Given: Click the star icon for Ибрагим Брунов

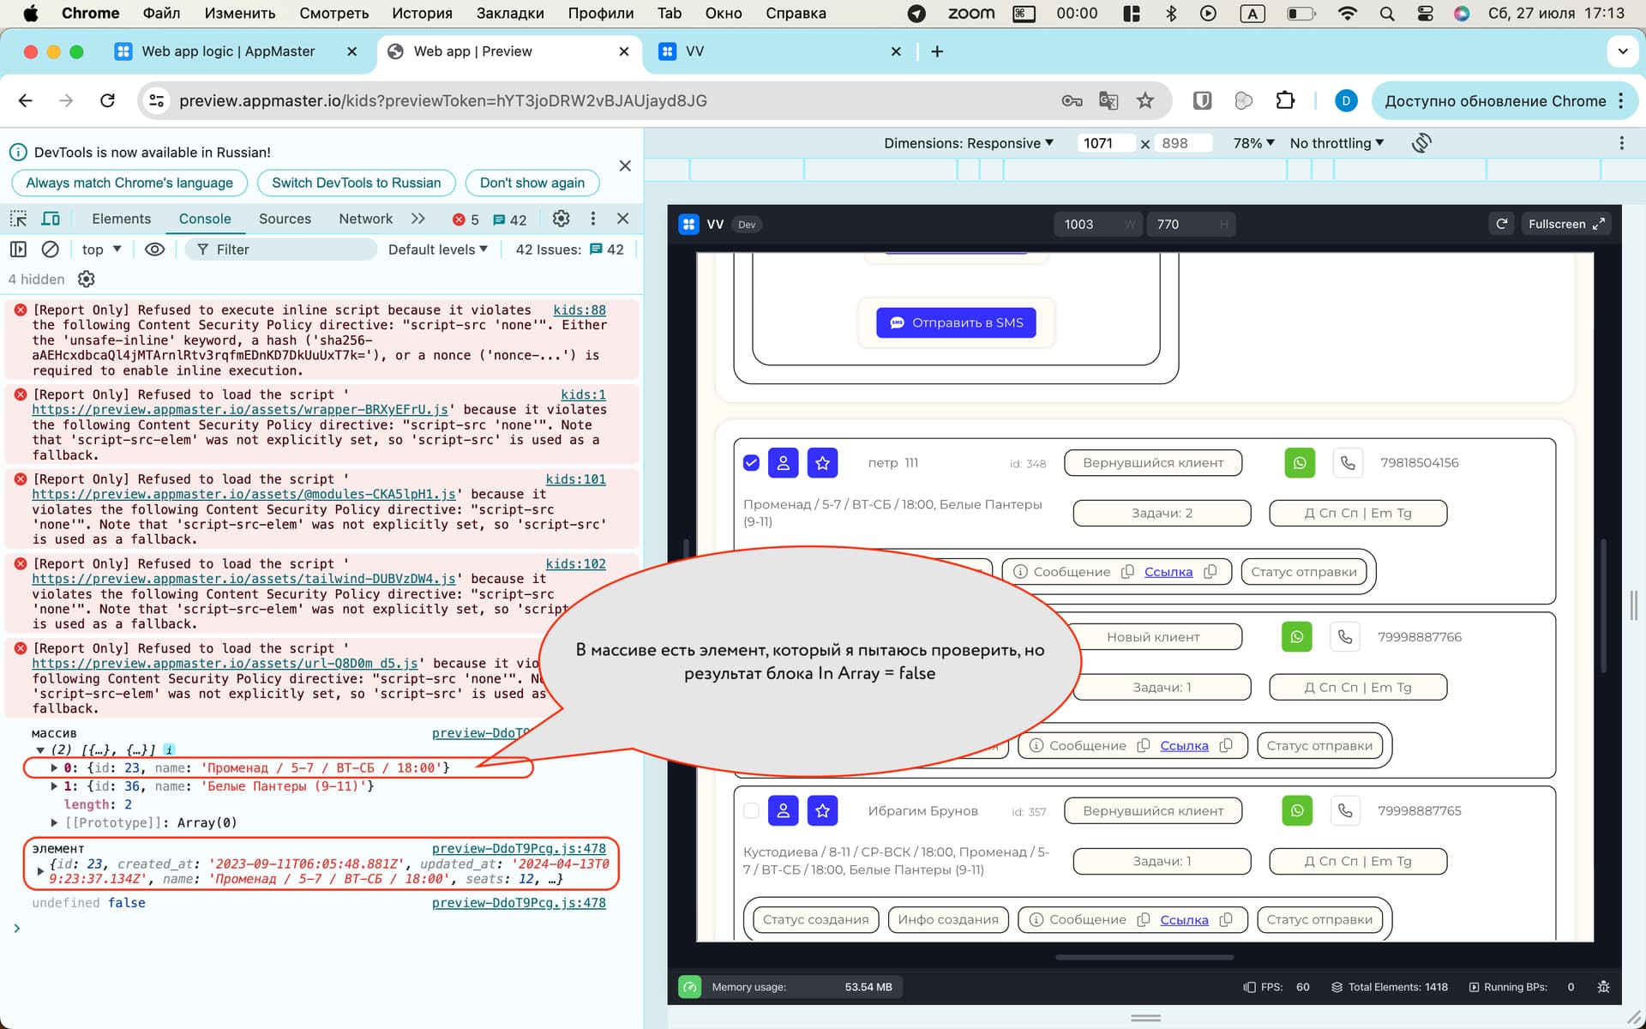Looking at the screenshot, I should click(x=822, y=810).
